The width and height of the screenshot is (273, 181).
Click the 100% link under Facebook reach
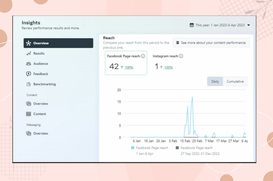[x=129, y=68]
